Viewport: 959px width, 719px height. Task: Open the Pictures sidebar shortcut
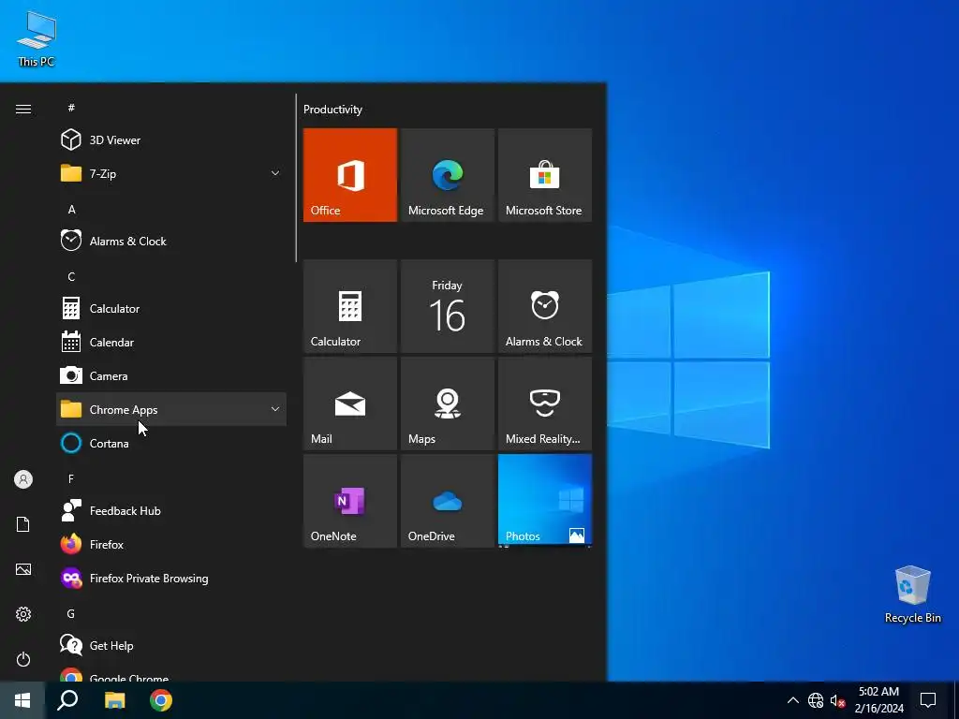click(23, 569)
